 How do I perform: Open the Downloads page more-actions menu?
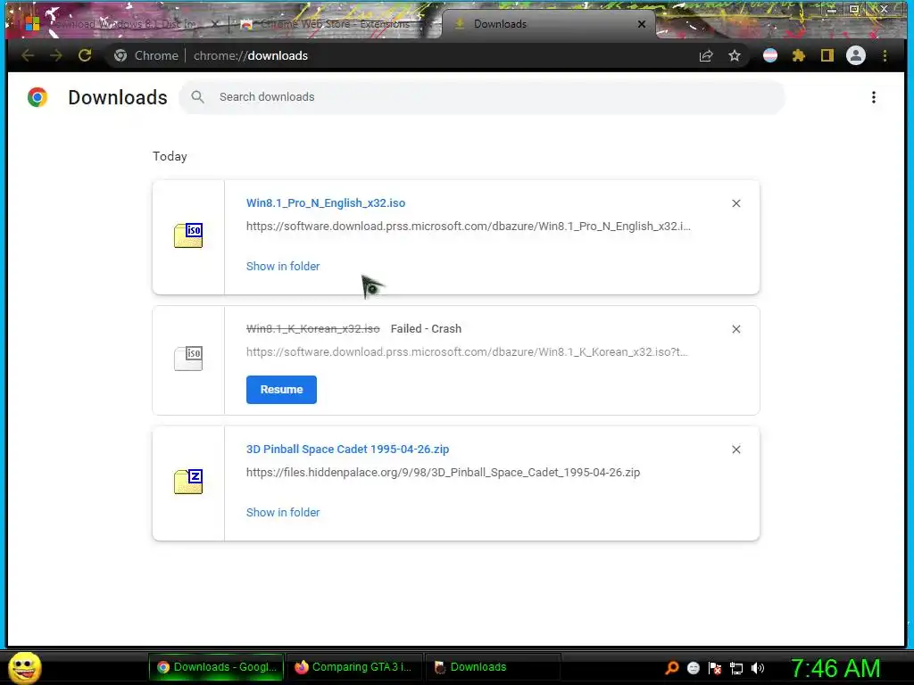[x=873, y=97]
